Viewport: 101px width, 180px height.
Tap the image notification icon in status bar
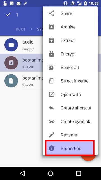(12, 3)
